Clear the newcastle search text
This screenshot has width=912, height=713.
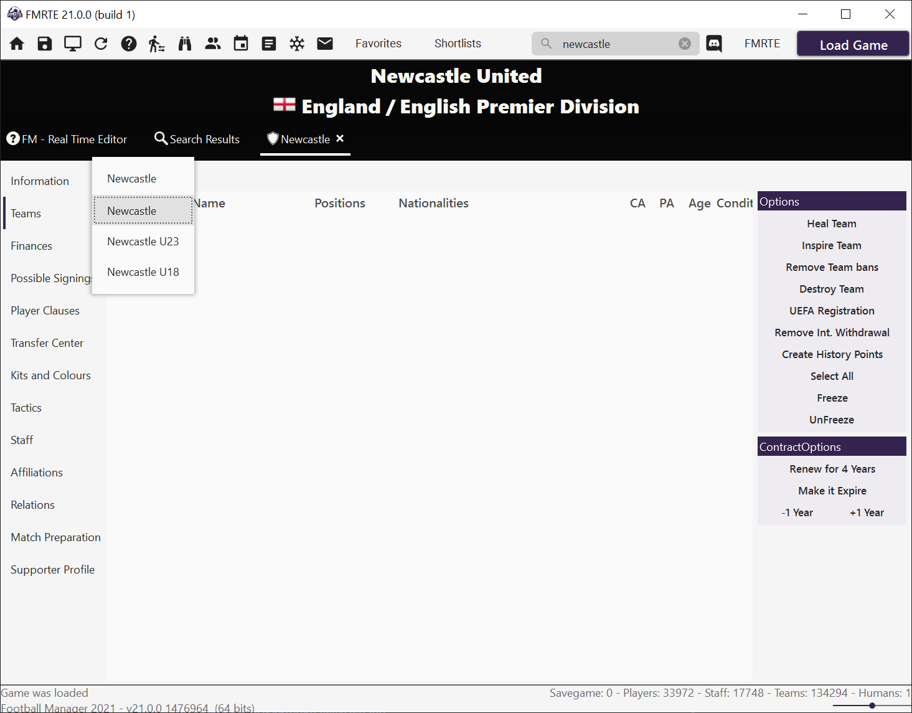pyautogui.click(x=685, y=44)
